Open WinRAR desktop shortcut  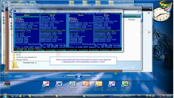click(7, 85)
